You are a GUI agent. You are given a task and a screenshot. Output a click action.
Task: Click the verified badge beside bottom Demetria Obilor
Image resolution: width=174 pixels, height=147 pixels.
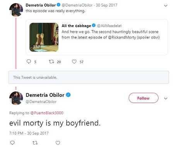(68, 95)
